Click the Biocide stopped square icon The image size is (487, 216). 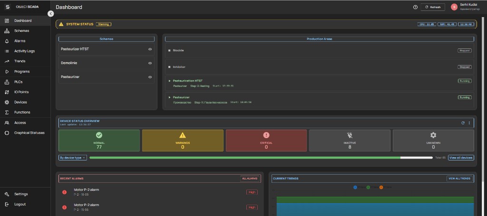[169, 50]
